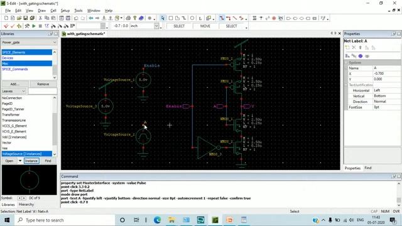Click the Cut (scissors) toolbar icon
Image resolution: width=402 pixels, height=226 pixels.
pyautogui.click(x=40, y=18)
